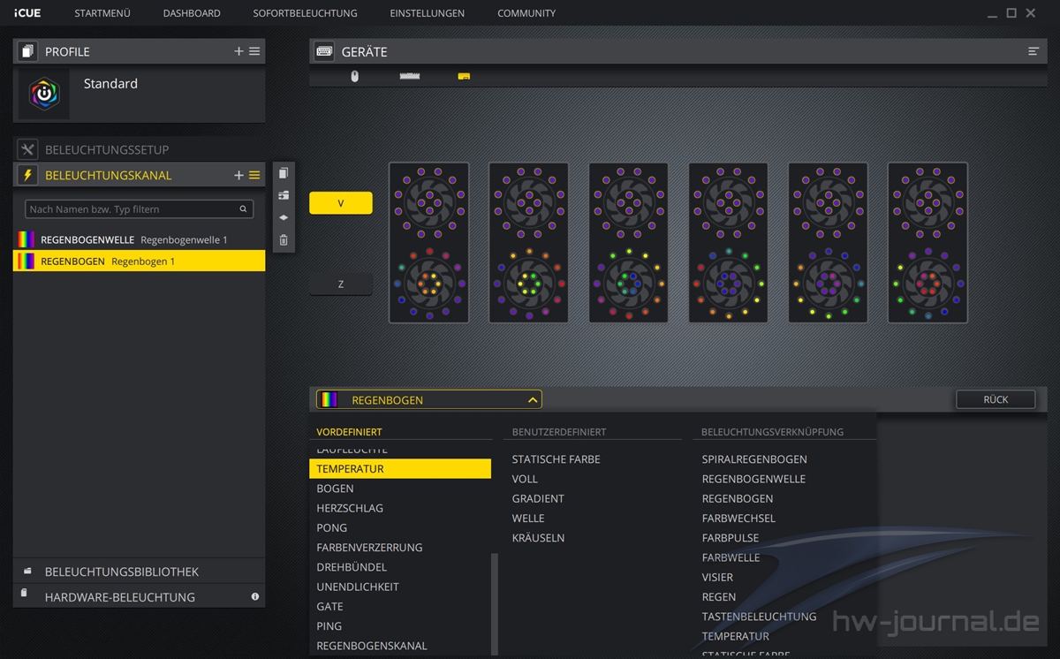Open Community in top menu
Viewport: 1060px width, 659px height.
click(526, 13)
